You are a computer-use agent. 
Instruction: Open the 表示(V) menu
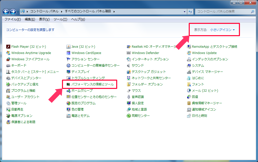coord(44,19)
